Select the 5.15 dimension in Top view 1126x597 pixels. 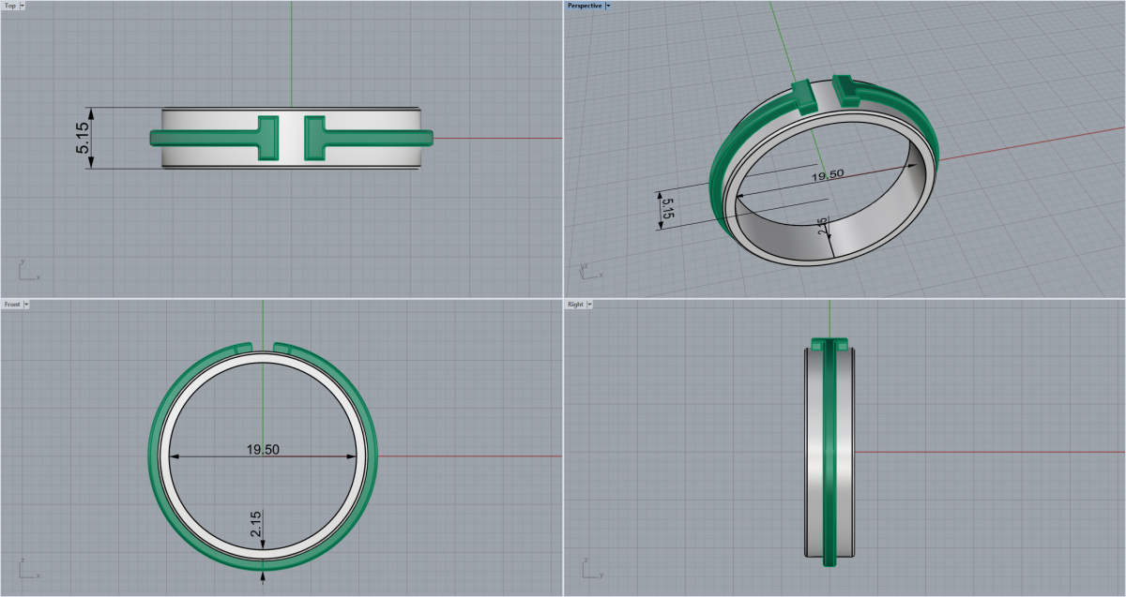tap(83, 138)
